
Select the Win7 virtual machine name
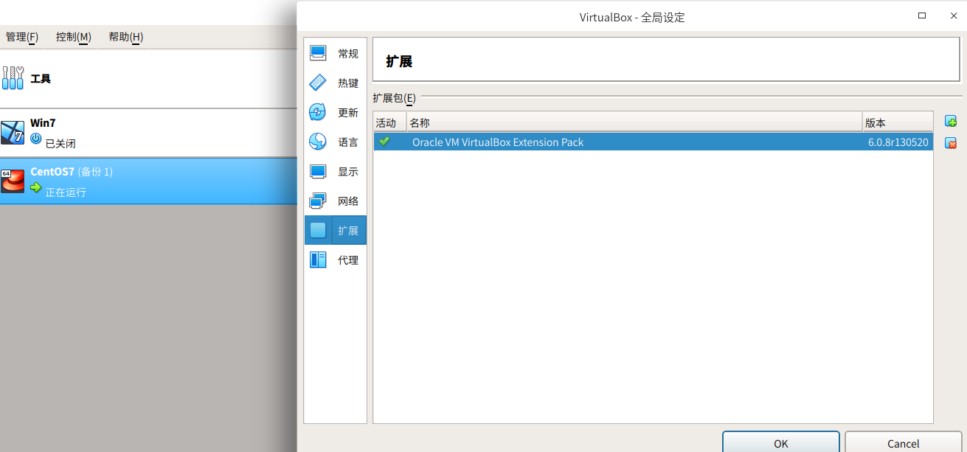click(43, 122)
